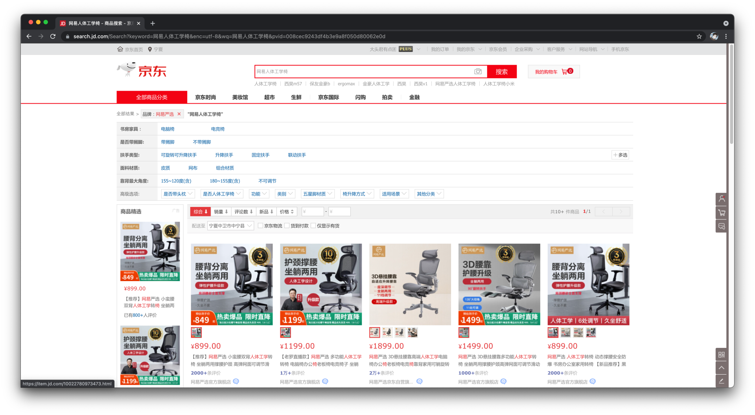Click chat icon beside ¥1899 product store
This screenshot has width=755, height=415.
[x=420, y=381]
